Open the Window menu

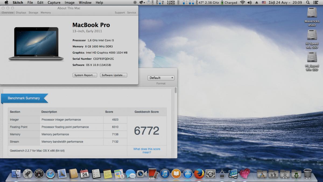coord(85,3)
